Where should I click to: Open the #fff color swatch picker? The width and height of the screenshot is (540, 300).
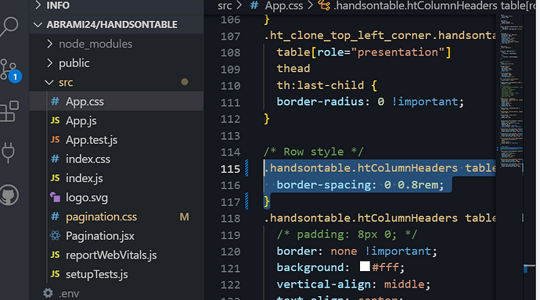point(365,266)
